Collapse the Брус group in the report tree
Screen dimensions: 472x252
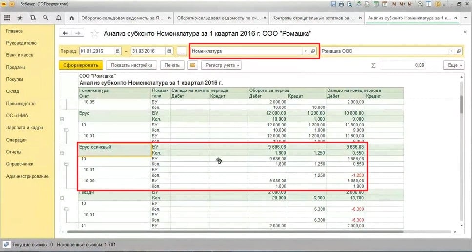click(x=62, y=119)
